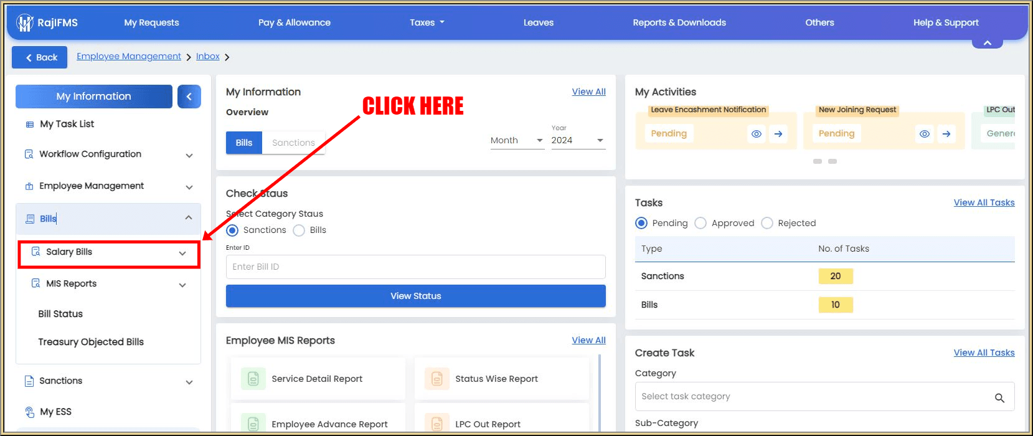Click the Service Detail Report icon
1033x436 pixels.
(x=253, y=379)
